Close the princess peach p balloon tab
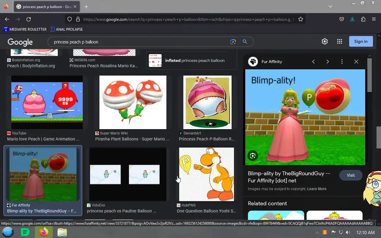Viewport: 381px width, 238px height. point(75,7)
